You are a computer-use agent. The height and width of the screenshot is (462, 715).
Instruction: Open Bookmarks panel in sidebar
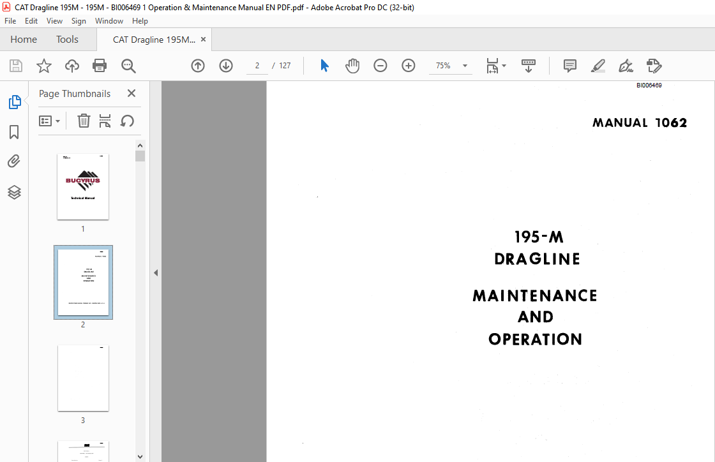coord(14,132)
